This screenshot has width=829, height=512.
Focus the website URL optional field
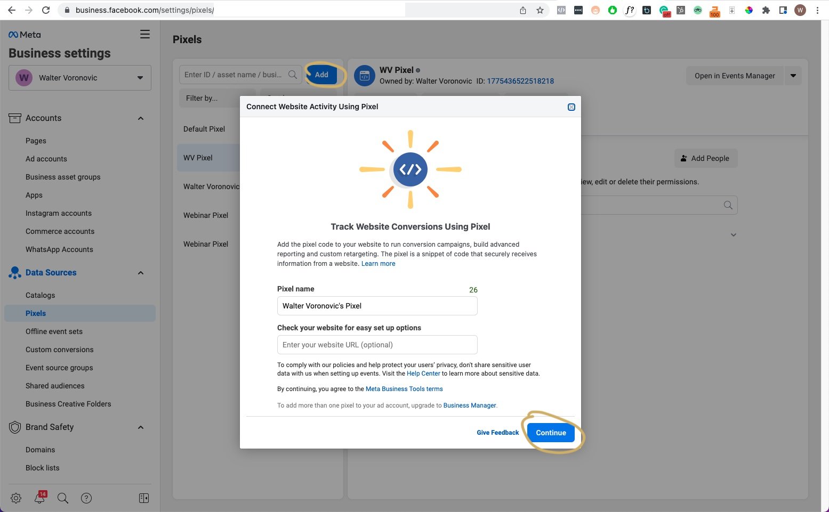click(x=377, y=345)
